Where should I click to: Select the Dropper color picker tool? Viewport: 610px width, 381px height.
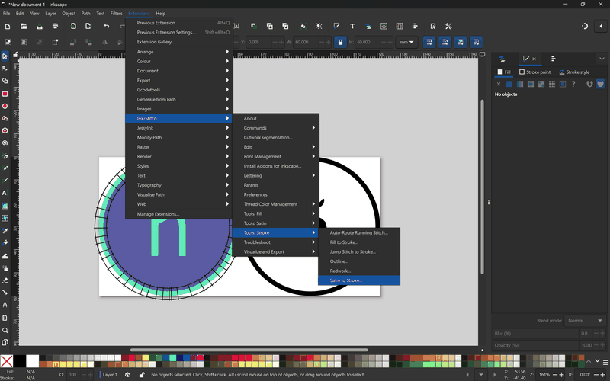pos(5,231)
